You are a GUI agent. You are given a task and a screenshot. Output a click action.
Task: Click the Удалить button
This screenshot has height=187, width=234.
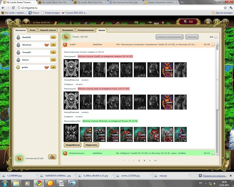coord(192,37)
